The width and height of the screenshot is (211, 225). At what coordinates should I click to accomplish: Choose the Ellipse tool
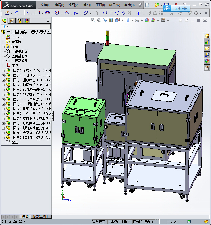[86, 13]
